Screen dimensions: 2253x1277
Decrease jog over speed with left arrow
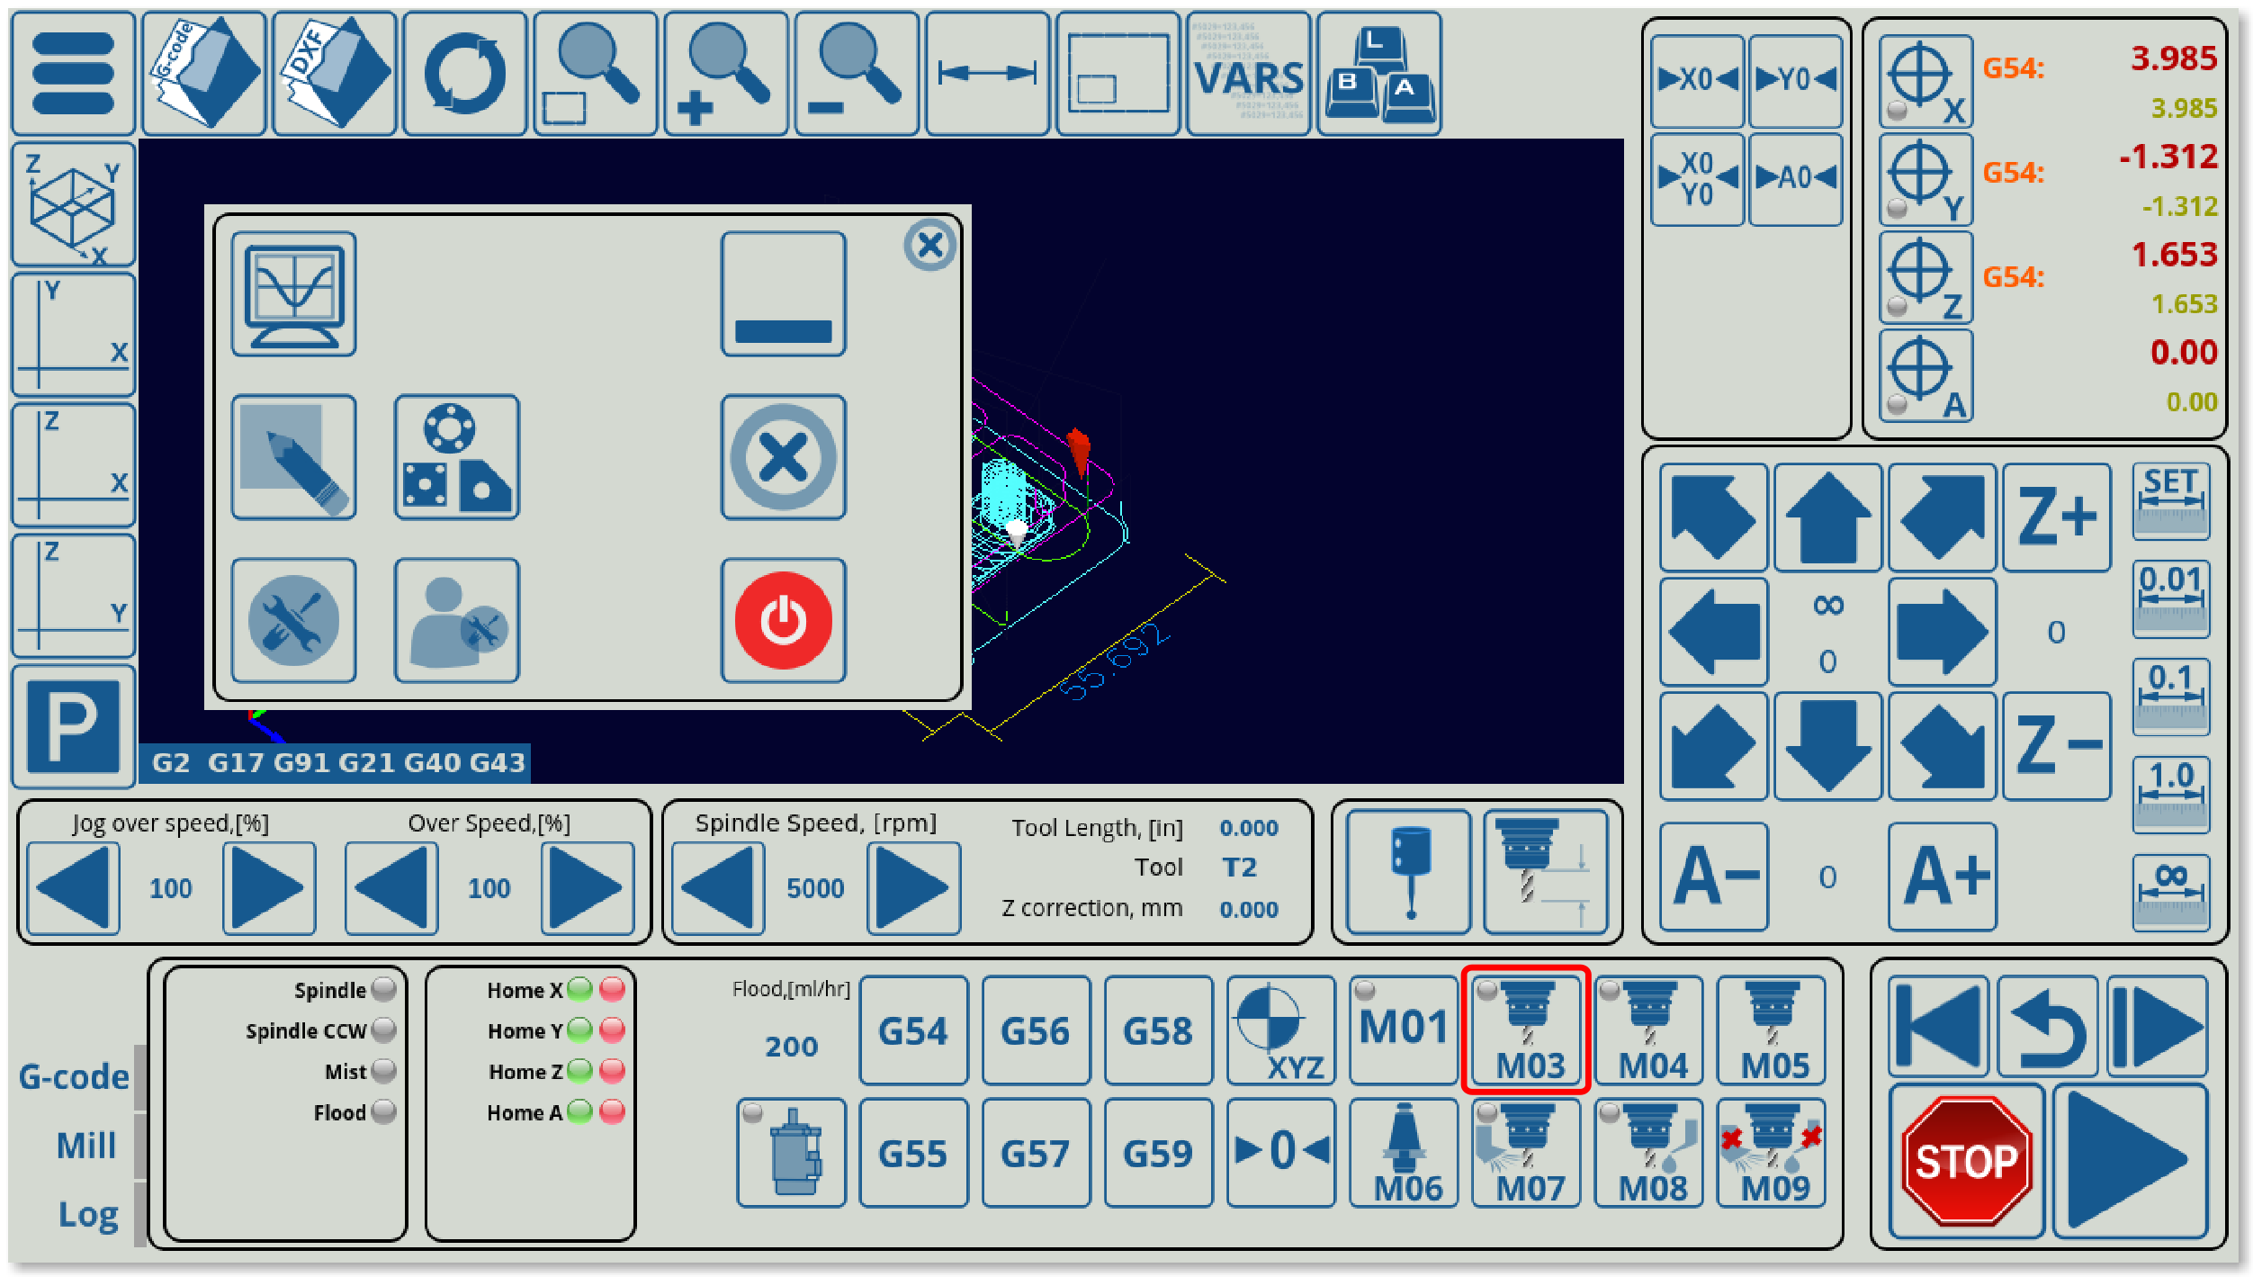point(73,888)
